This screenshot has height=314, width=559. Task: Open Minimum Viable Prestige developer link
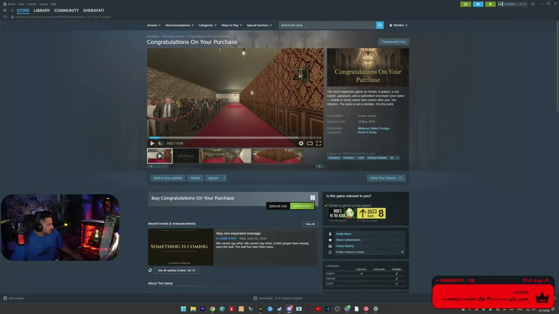(373, 128)
